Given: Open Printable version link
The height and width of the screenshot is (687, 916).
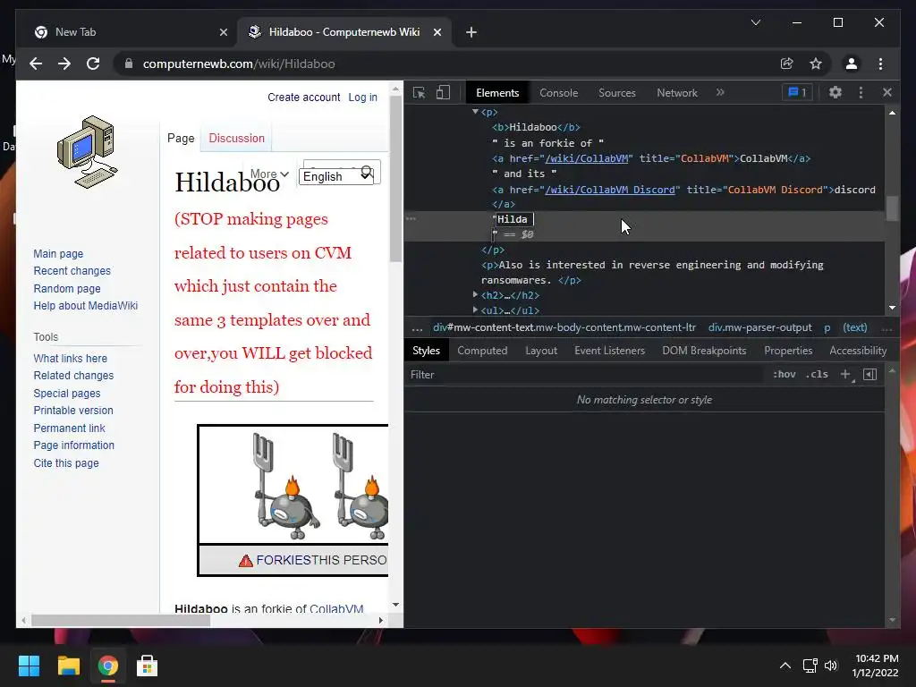Looking at the screenshot, I should tap(73, 410).
